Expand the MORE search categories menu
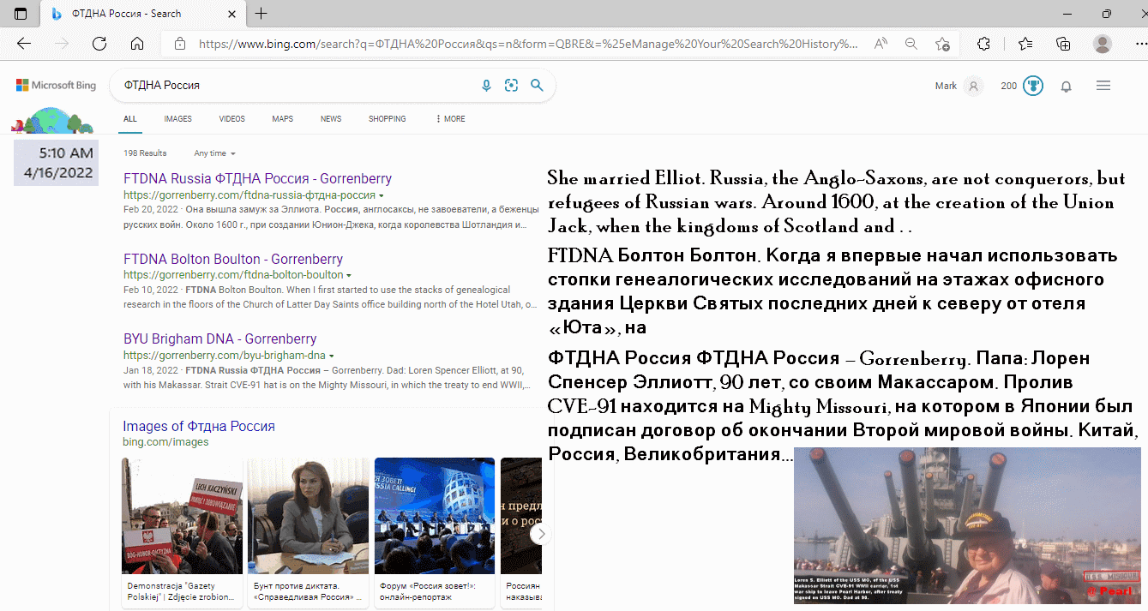Screen dimensions: 1148x611 tap(451, 119)
